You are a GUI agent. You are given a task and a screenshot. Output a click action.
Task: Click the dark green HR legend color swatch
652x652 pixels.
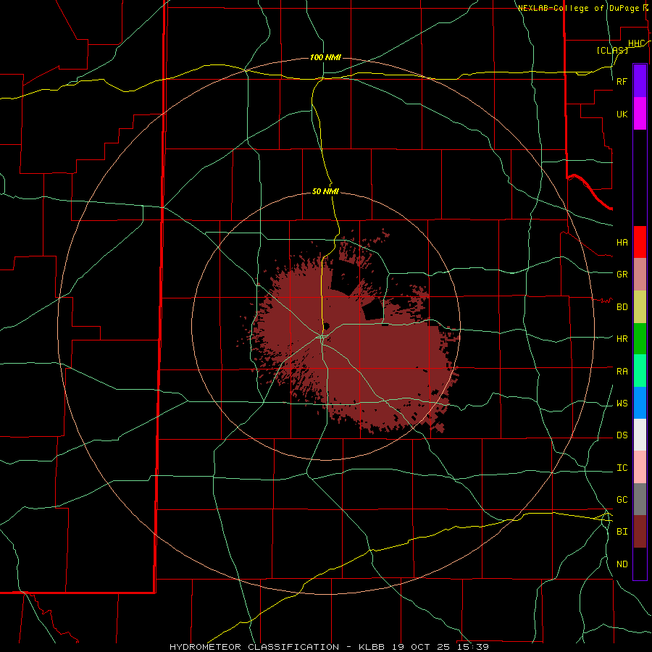[640, 339]
